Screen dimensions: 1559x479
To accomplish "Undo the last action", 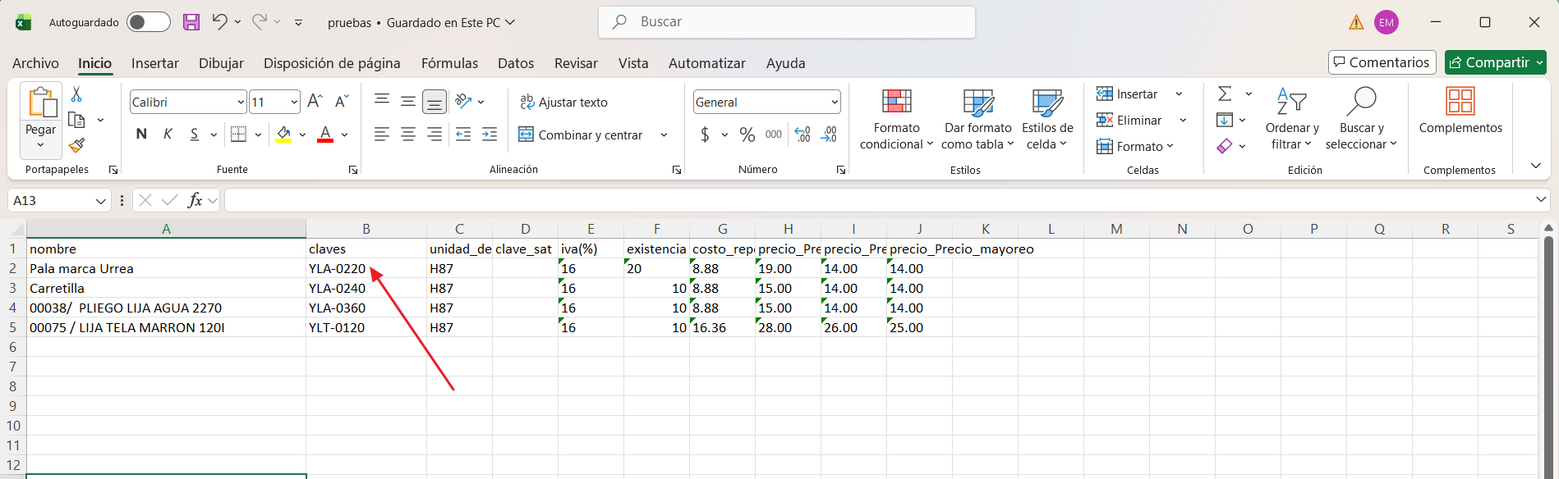I will [219, 22].
